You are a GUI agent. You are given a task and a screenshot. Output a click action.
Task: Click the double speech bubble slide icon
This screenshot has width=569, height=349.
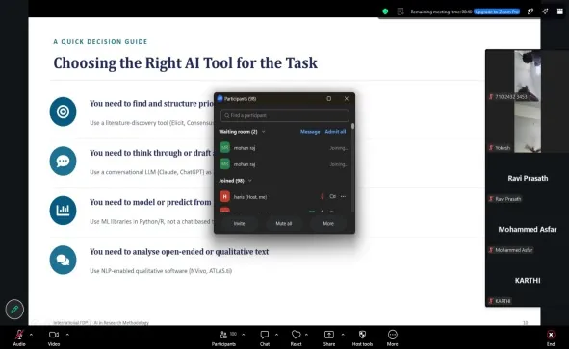[x=63, y=260]
